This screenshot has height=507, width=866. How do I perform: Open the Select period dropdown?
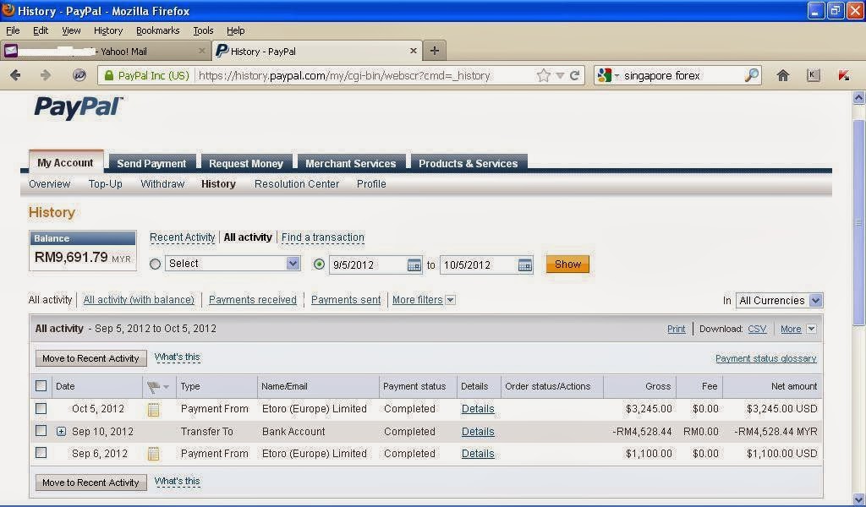point(233,264)
